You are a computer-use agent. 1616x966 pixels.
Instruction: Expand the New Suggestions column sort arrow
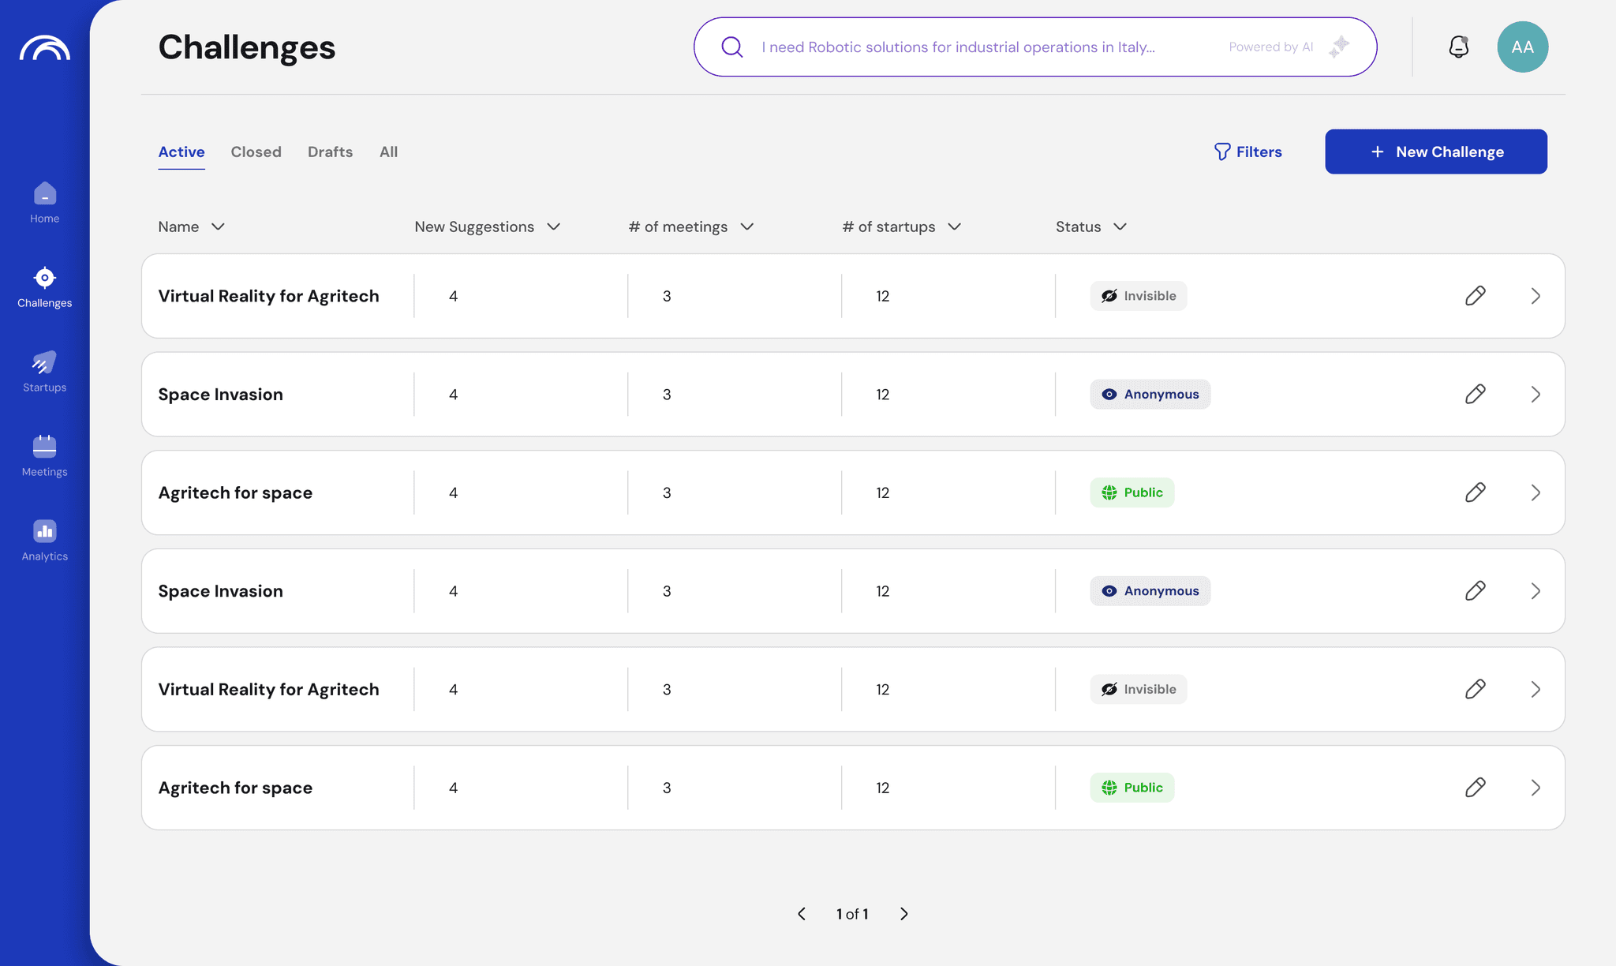[x=554, y=227]
